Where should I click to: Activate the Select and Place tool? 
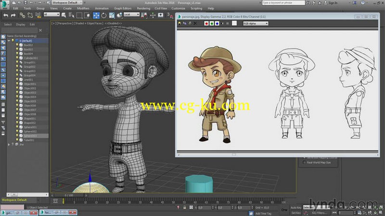[119, 15]
